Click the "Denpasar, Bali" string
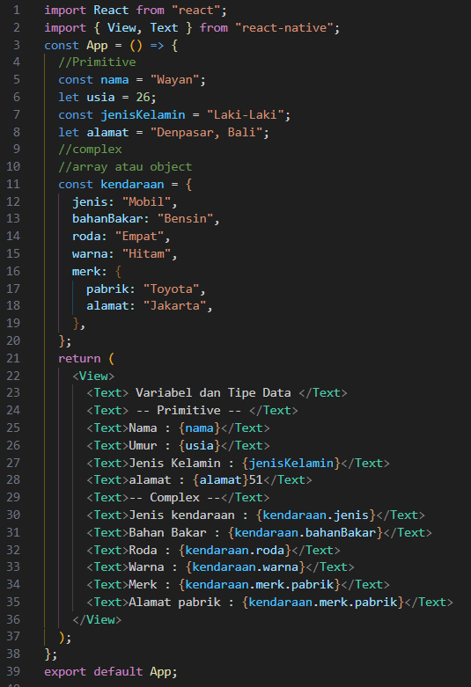Image resolution: width=471 pixels, height=687 pixels. coord(206,132)
